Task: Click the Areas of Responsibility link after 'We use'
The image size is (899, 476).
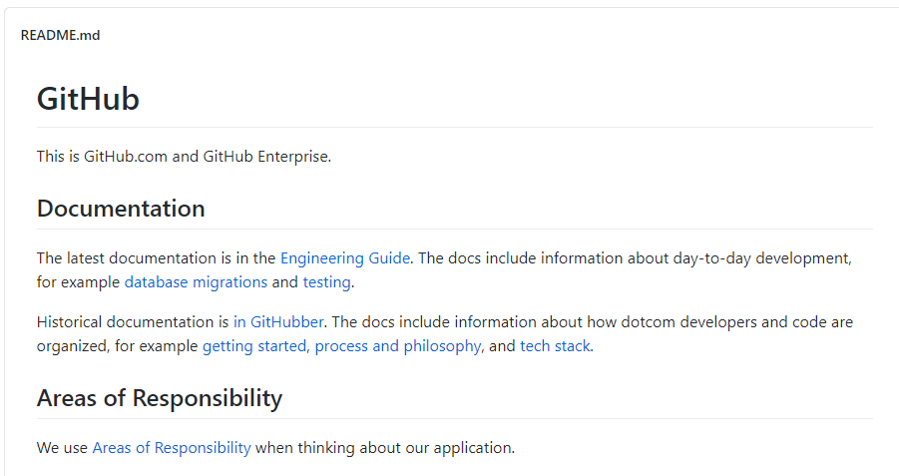Action: tap(172, 448)
